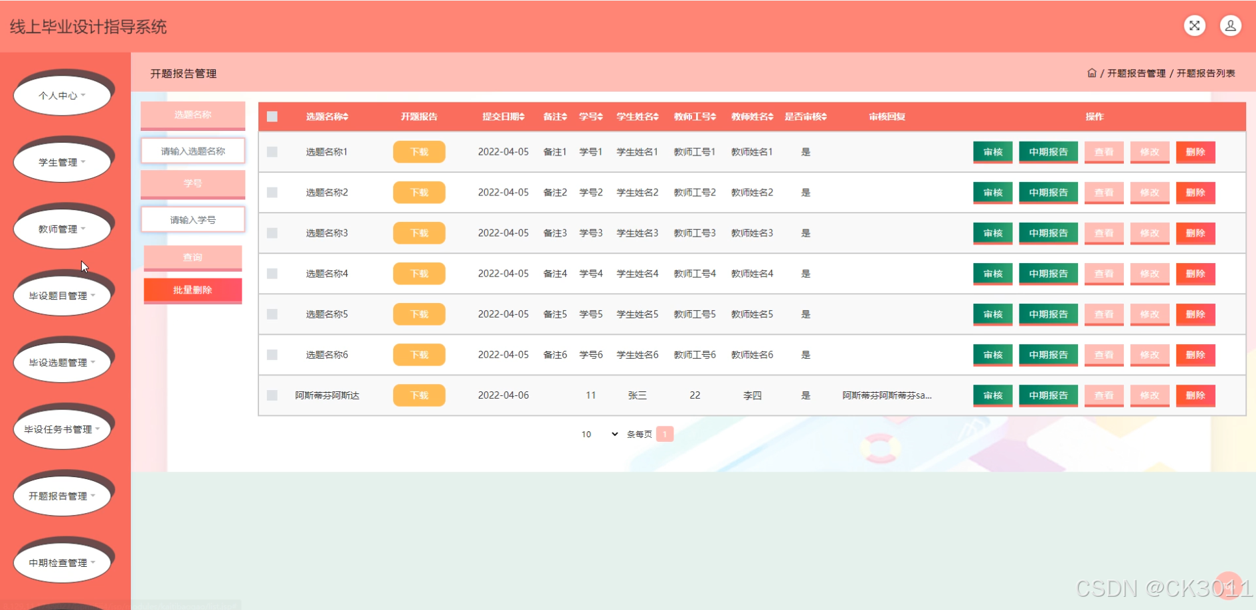This screenshot has width=1256, height=610.
Task: Sort table by 学号 column
Action: pos(591,116)
